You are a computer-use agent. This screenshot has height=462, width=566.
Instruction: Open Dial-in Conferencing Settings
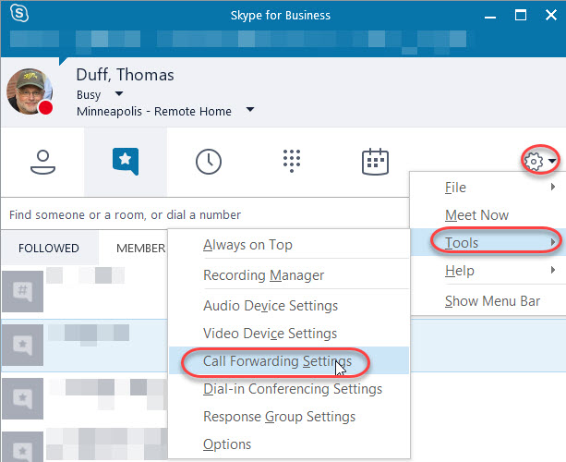point(289,389)
